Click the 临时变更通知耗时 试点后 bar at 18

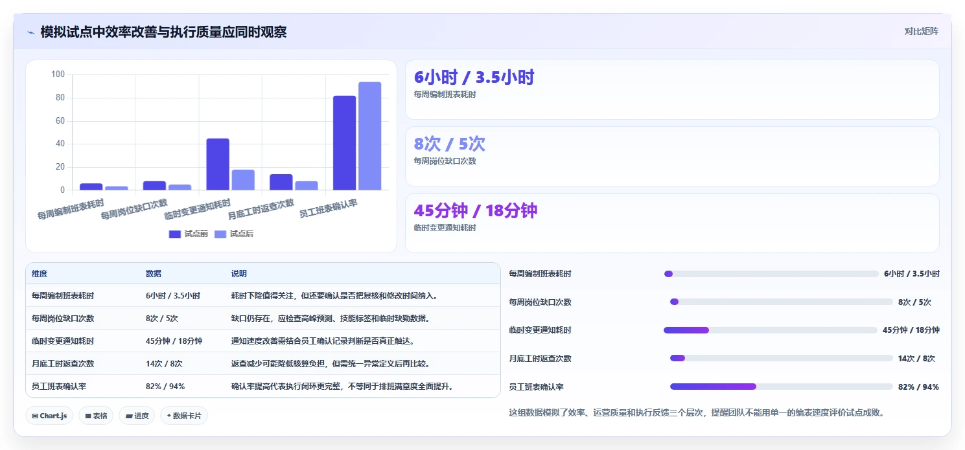[243, 180]
